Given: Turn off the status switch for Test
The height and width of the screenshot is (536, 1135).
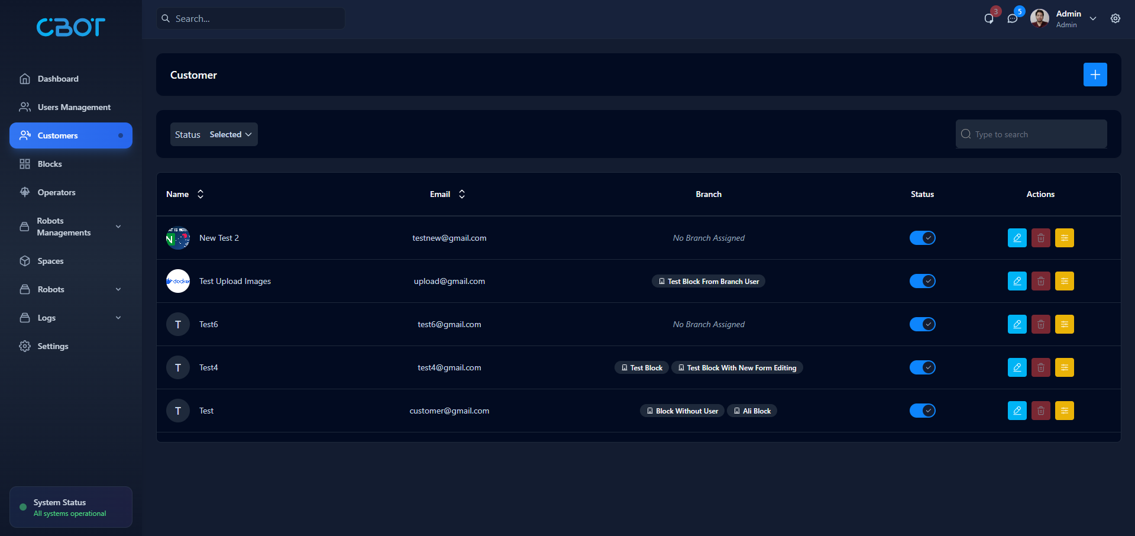Looking at the screenshot, I should coord(922,411).
